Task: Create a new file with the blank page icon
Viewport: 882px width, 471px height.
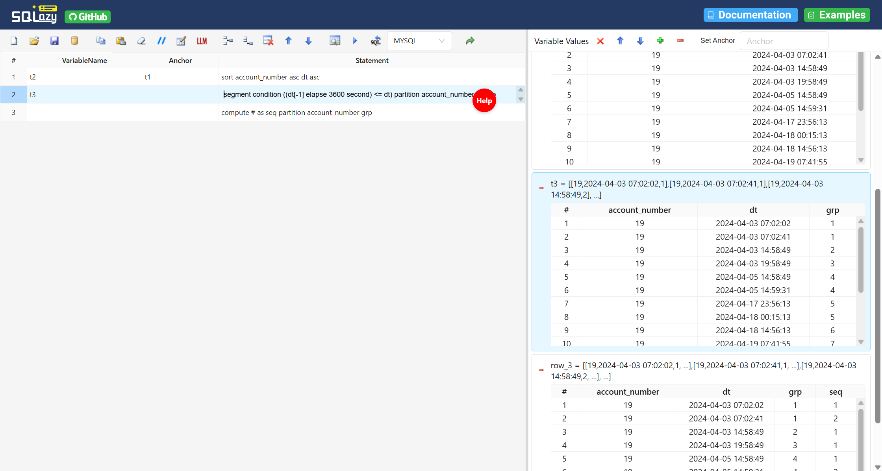Action: point(14,41)
